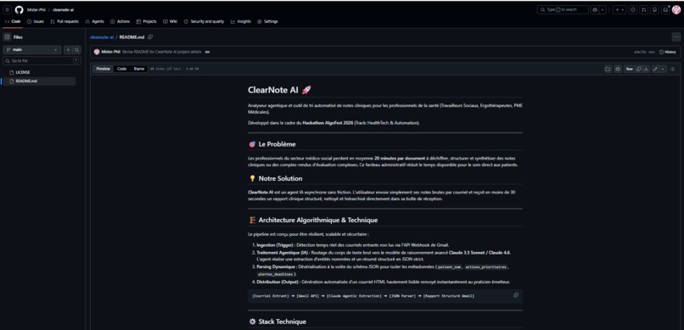Open the Agents tab

tap(95, 21)
